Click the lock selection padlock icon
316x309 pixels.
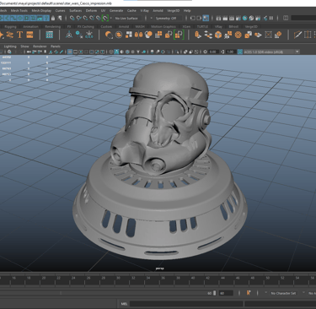(53, 18)
